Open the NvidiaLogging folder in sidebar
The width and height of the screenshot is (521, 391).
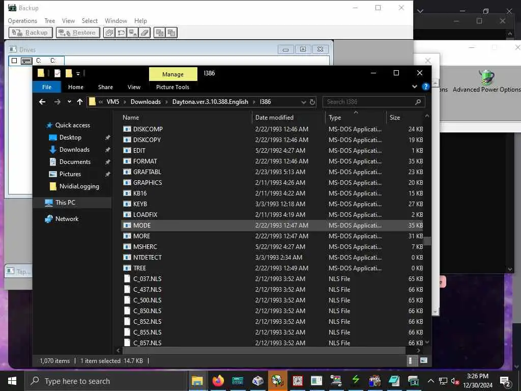pyautogui.click(x=79, y=186)
